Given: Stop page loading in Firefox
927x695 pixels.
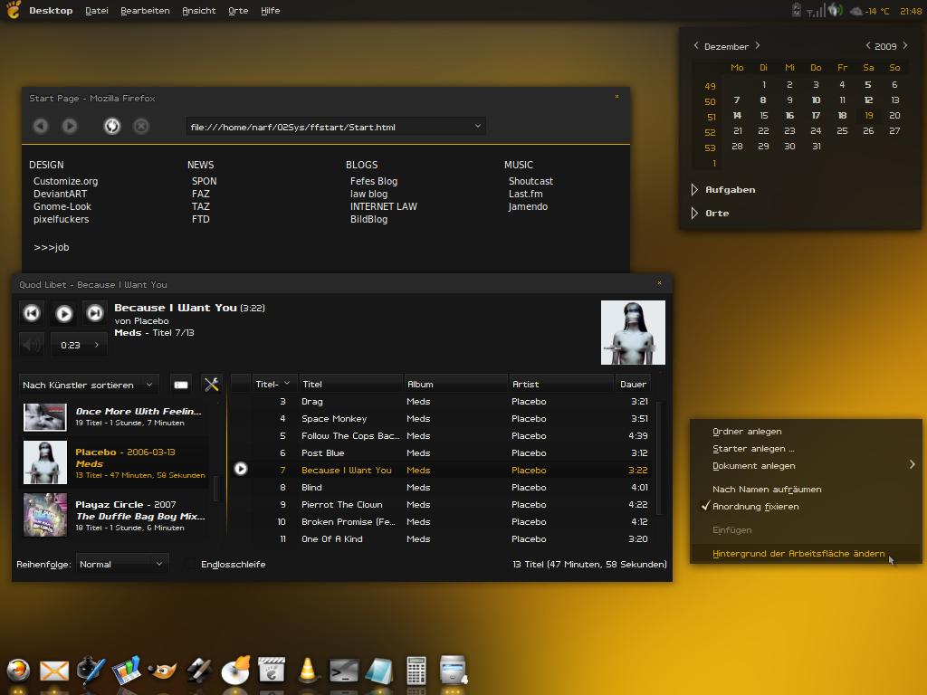Looking at the screenshot, I should click(x=140, y=126).
